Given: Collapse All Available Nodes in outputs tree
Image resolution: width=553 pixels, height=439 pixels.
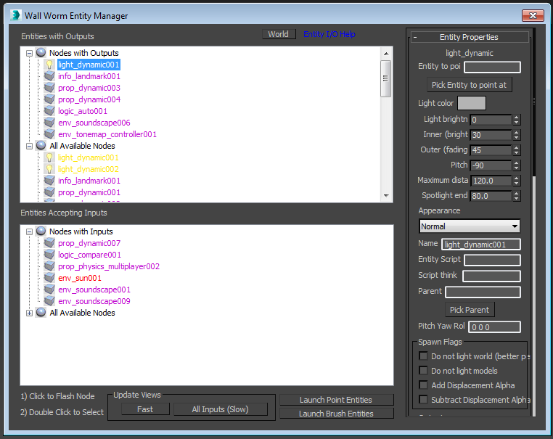Looking at the screenshot, I should [x=29, y=146].
